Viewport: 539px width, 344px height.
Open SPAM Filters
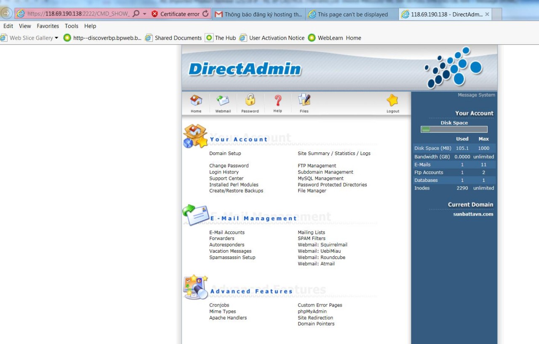point(312,238)
